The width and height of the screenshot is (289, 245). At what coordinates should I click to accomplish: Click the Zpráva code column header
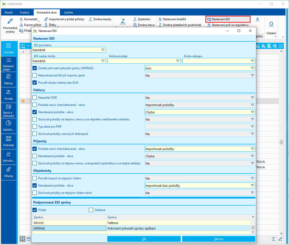tap(69, 217)
